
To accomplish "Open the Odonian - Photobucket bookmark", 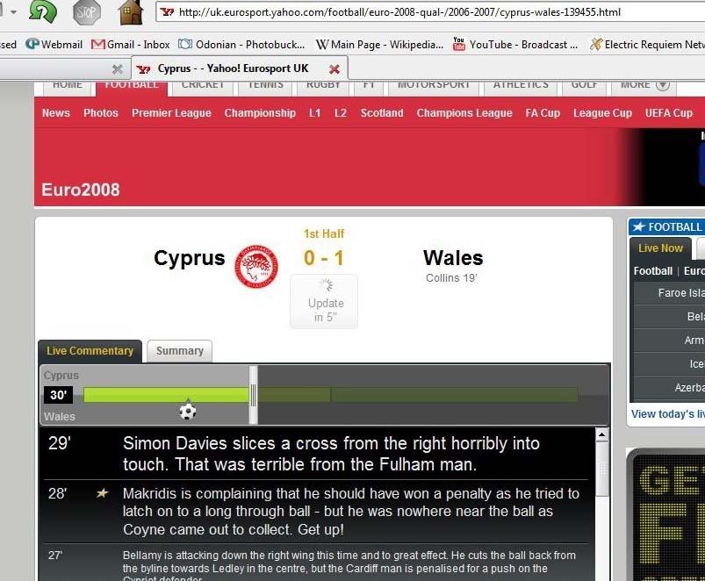I will [241, 45].
